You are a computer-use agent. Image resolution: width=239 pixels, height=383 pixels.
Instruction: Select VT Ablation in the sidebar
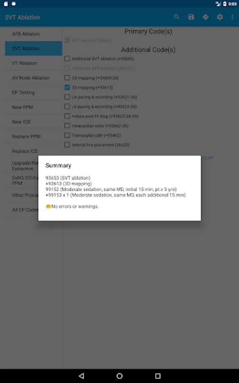coord(34,63)
